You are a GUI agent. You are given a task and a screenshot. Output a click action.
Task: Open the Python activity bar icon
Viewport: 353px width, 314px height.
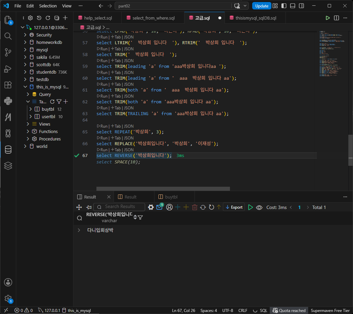tap(8, 101)
